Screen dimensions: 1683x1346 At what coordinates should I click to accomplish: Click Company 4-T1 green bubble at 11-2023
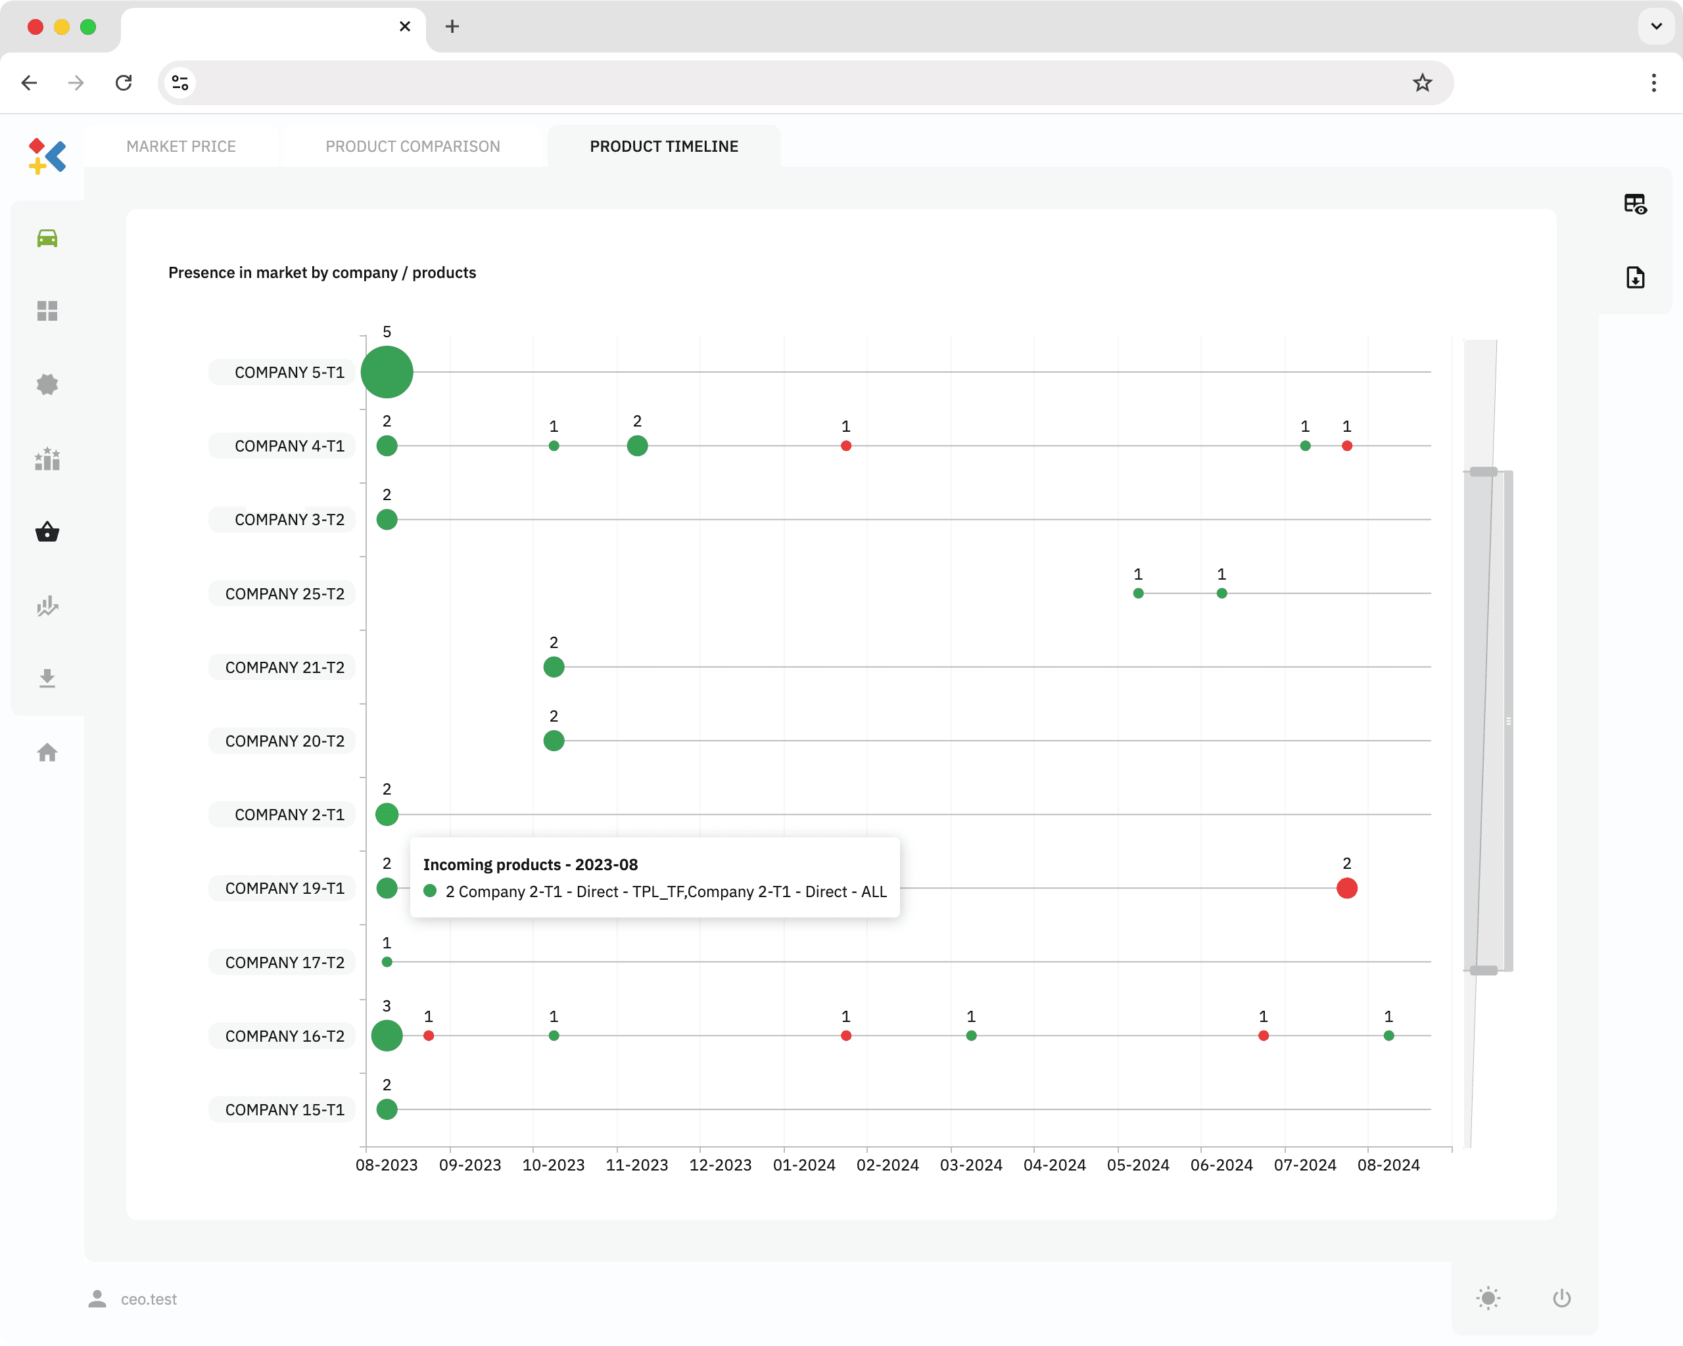click(637, 446)
